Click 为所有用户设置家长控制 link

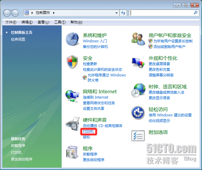(173, 41)
